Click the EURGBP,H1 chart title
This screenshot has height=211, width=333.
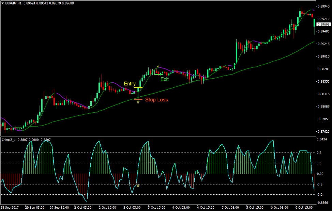pos(14,3)
